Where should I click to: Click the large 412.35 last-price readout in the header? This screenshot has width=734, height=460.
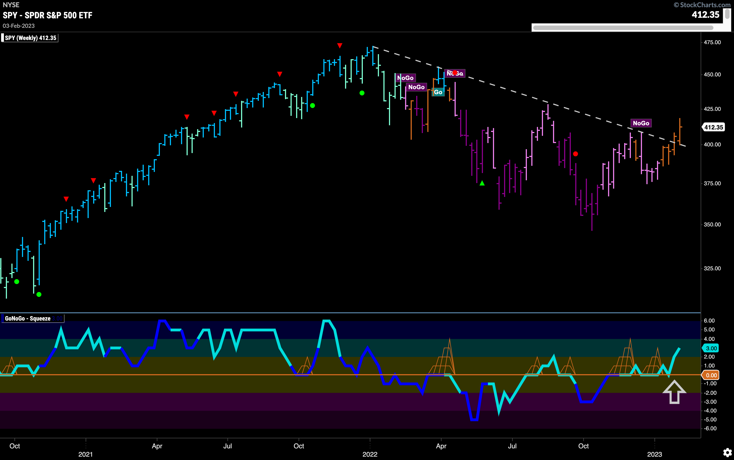click(705, 15)
